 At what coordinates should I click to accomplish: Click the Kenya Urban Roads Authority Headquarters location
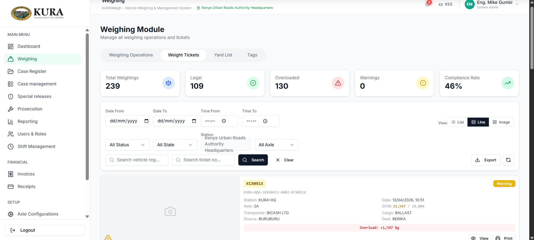(x=235, y=8)
